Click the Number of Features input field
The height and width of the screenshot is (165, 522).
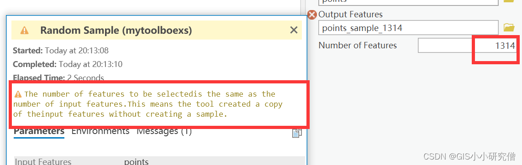(x=467, y=46)
